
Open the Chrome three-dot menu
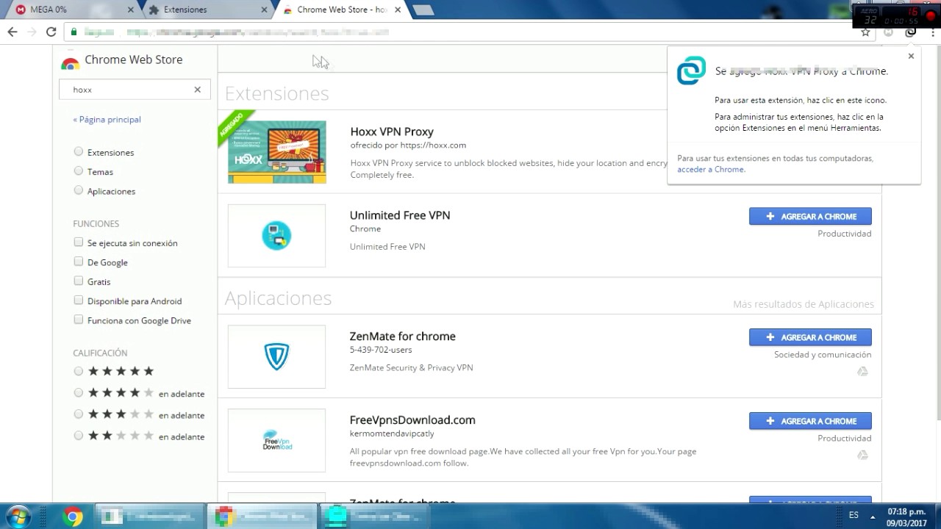point(933,32)
